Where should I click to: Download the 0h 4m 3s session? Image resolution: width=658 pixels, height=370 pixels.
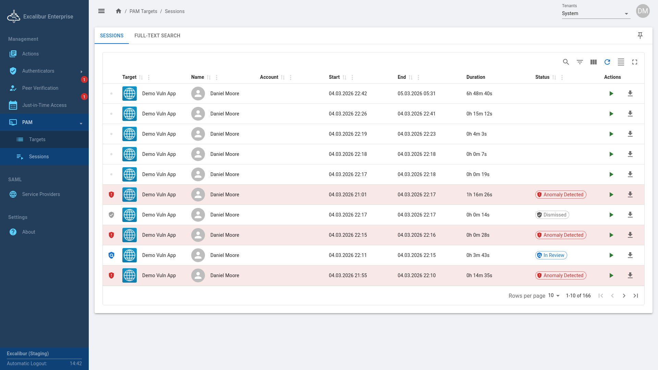[630, 134]
